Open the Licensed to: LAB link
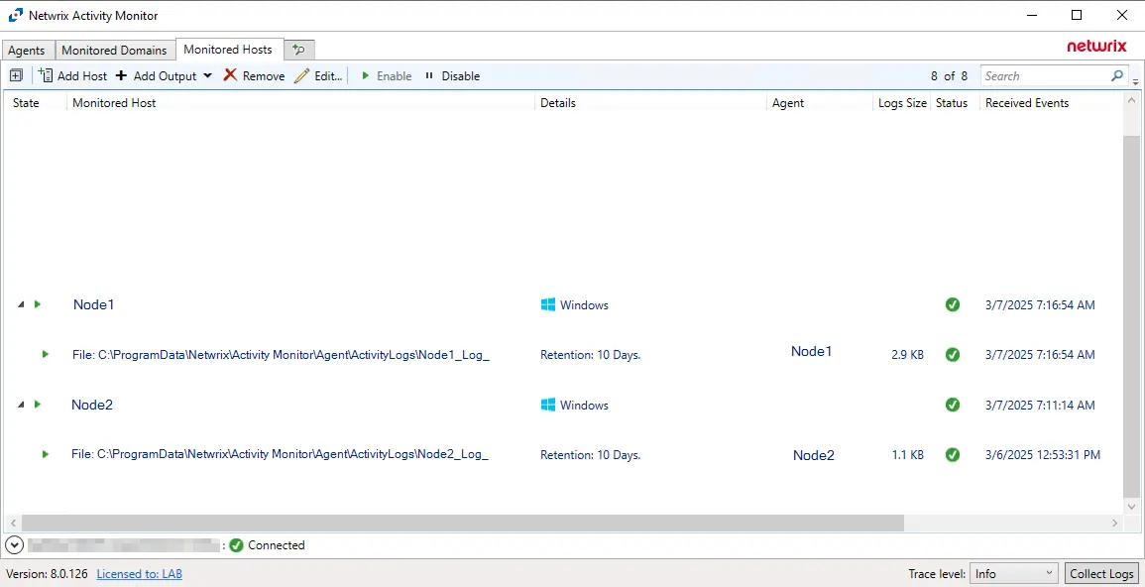The height and width of the screenshot is (587, 1145). coord(139,573)
